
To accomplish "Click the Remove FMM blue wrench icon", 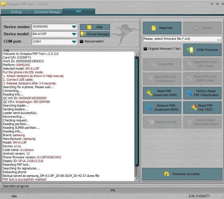I will tap(149, 107).
